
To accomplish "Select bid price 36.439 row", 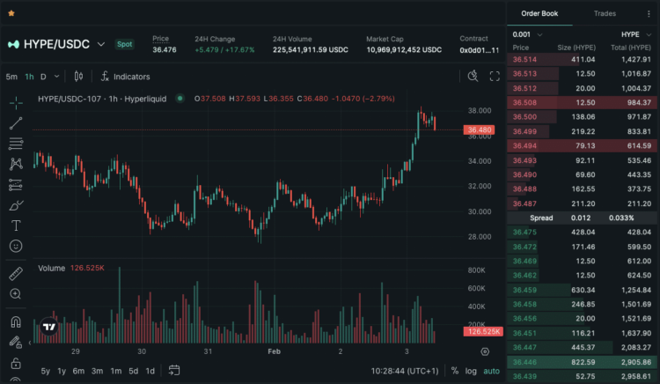I will [583, 376].
